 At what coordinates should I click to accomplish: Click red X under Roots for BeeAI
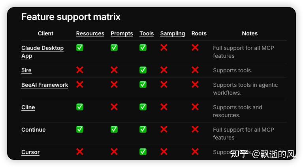(195, 84)
